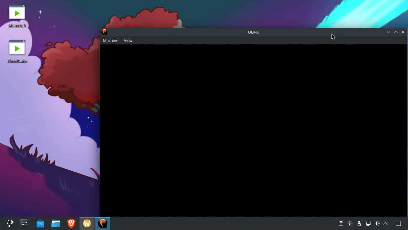Maximize the QEMU window
The width and height of the screenshot is (408, 230).
[x=396, y=32]
